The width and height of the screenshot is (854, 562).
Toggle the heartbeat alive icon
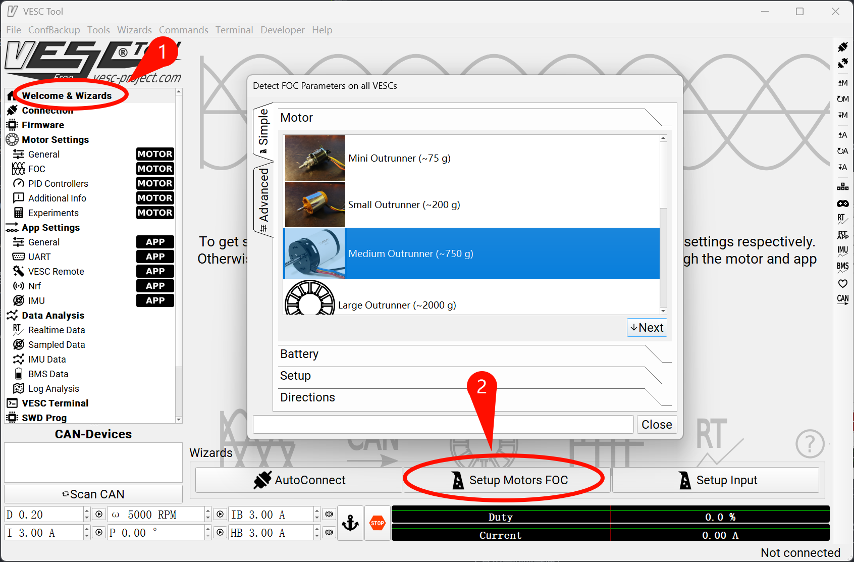843,283
